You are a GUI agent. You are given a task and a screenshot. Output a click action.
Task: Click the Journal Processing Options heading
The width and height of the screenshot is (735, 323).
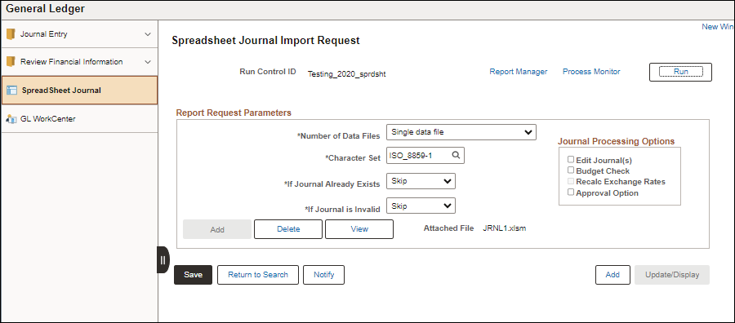[617, 141]
